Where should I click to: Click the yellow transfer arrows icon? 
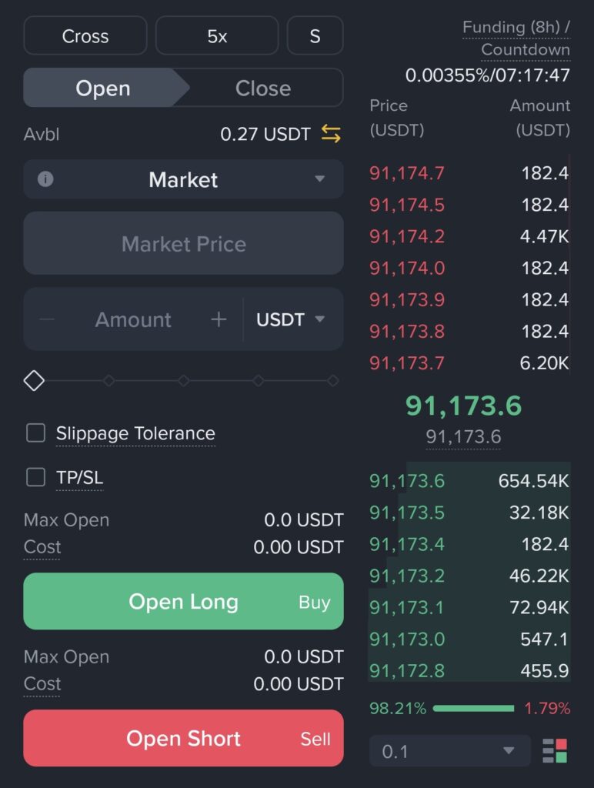pyautogui.click(x=331, y=134)
